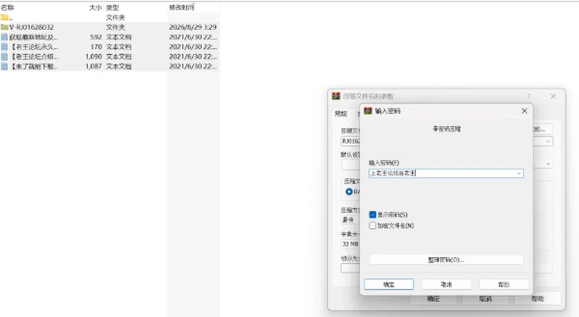Click the 整理密码(O)... button

(x=446, y=260)
